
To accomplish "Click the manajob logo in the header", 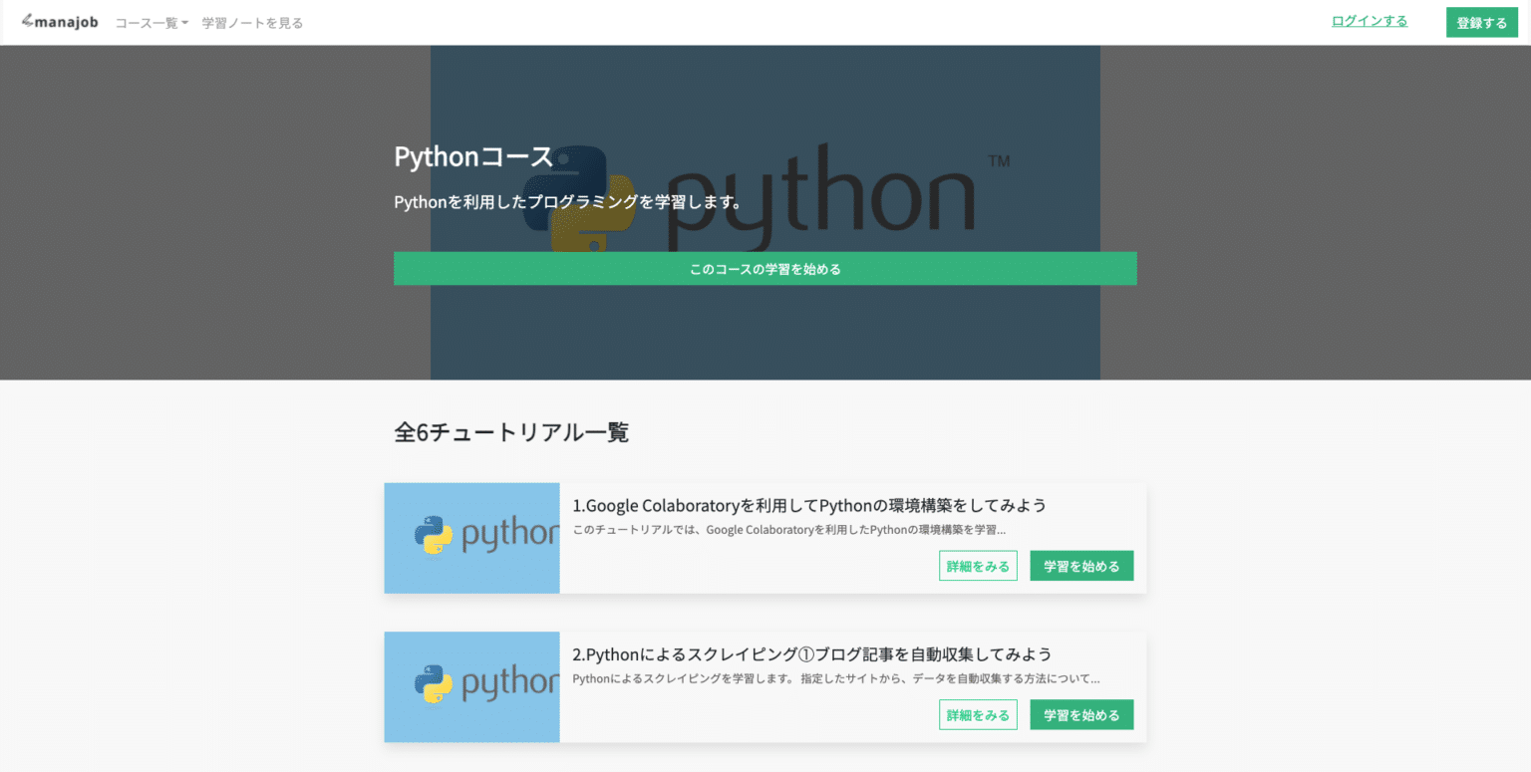I will 60,22.
